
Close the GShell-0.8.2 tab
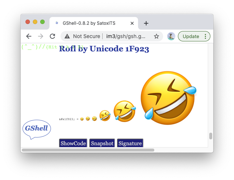[x=132, y=23]
